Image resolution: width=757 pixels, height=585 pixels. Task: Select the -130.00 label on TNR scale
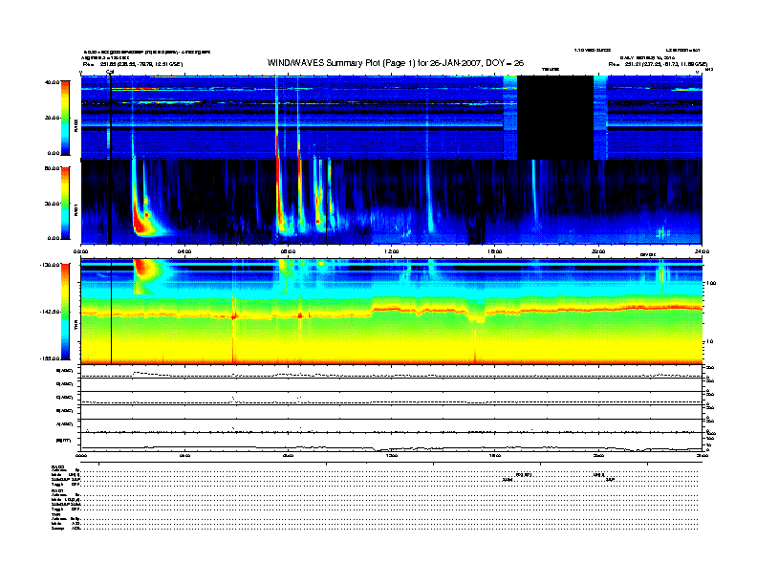click(51, 265)
